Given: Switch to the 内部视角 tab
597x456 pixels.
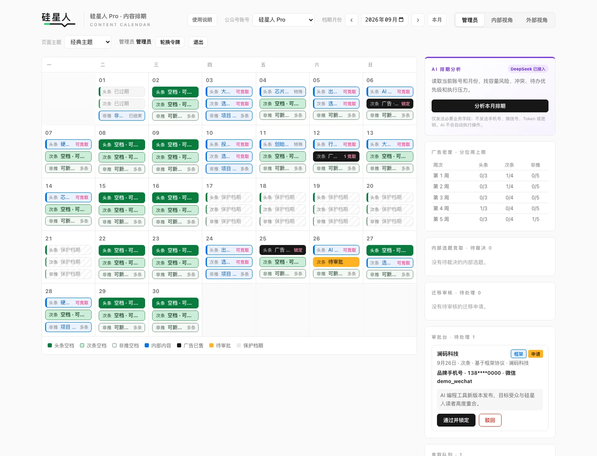Looking at the screenshot, I should pos(502,20).
